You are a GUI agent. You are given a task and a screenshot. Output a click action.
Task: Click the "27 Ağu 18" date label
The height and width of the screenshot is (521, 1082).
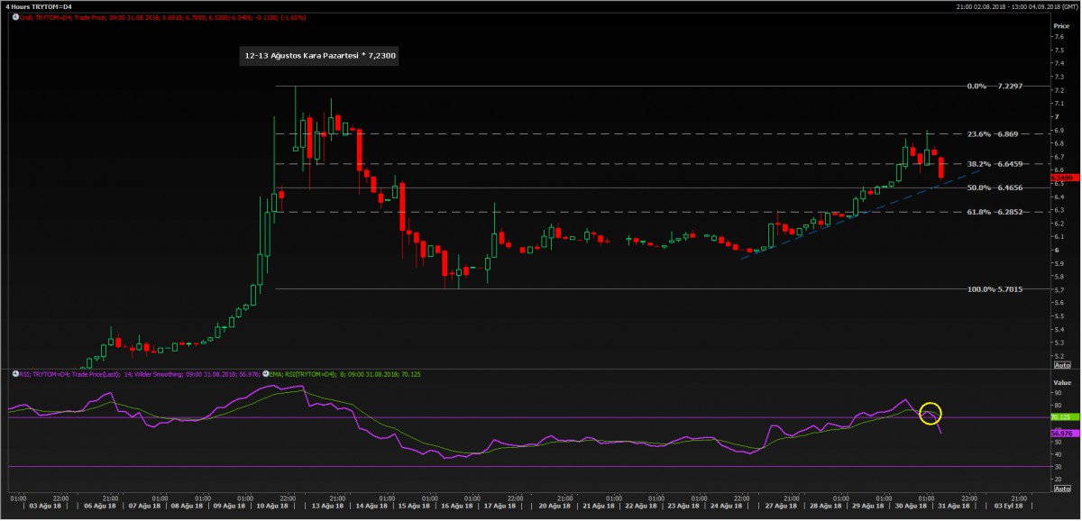pyautogui.click(x=782, y=506)
